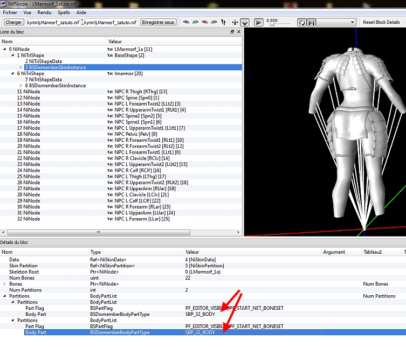Open the Spells menu

click(x=64, y=12)
